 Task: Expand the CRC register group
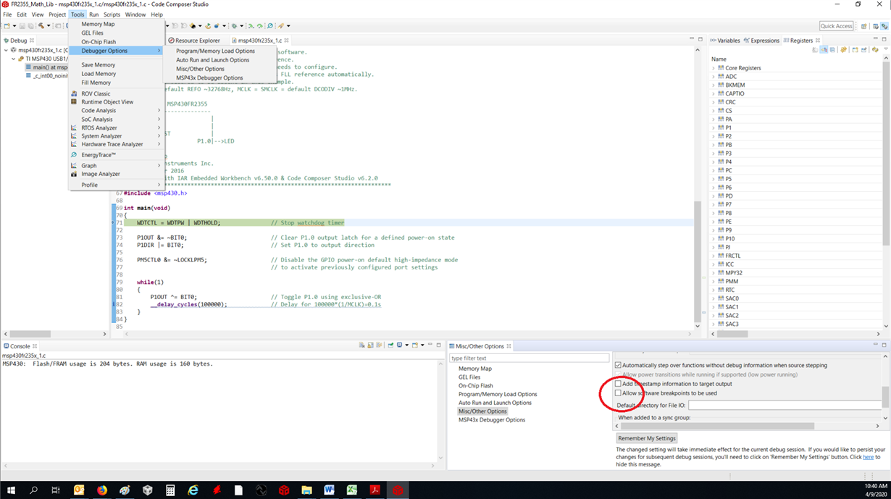click(714, 102)
